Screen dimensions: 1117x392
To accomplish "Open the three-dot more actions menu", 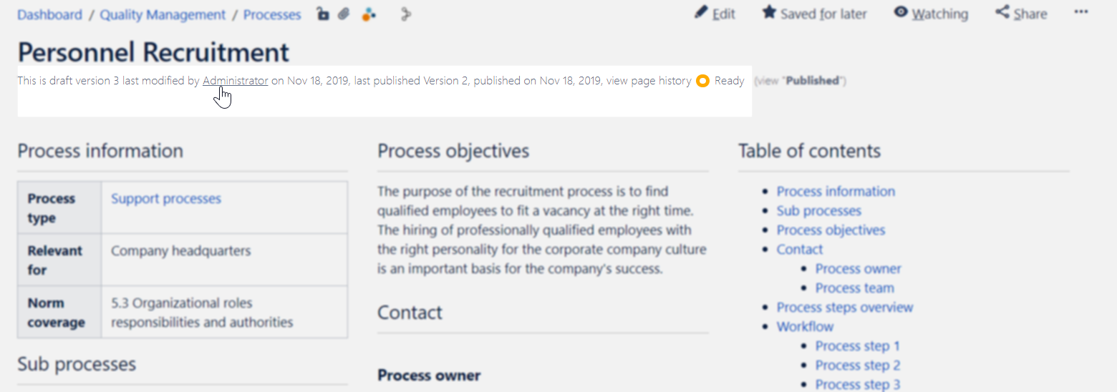I will click(x=1081, y=12).
